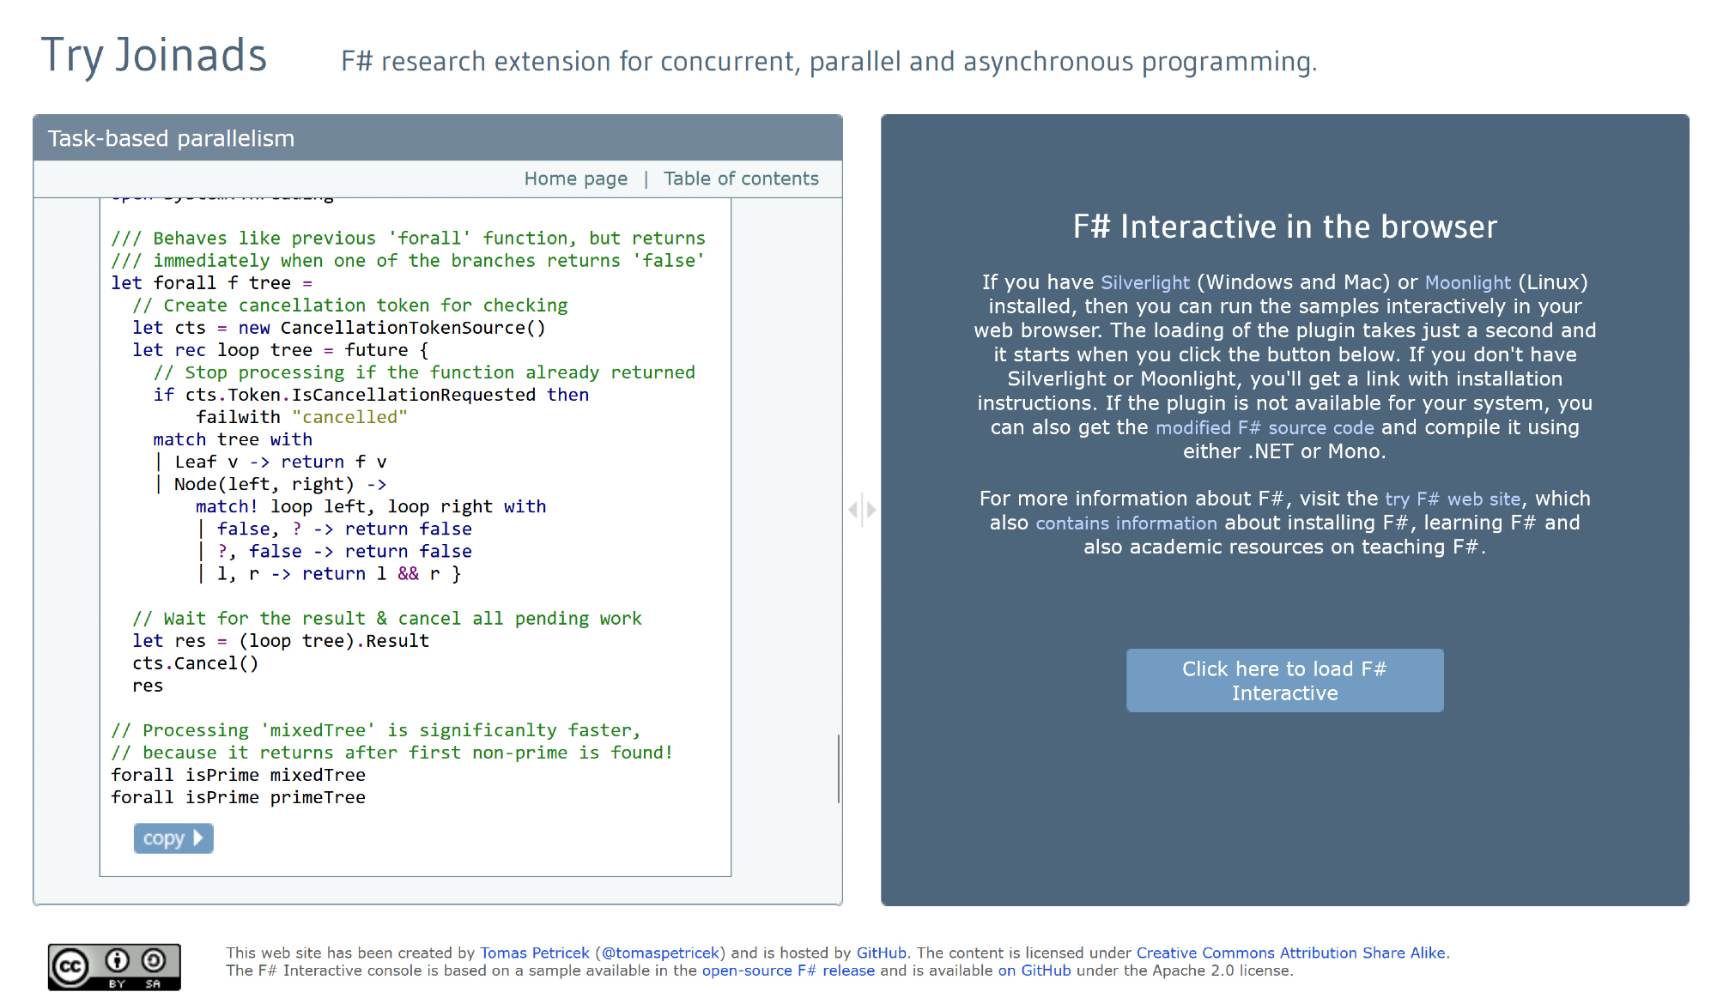1717x998 pixels.
Task: Follow the GitHub hosting link in footer
Action: pyautogui.click(x=881, y=953)
